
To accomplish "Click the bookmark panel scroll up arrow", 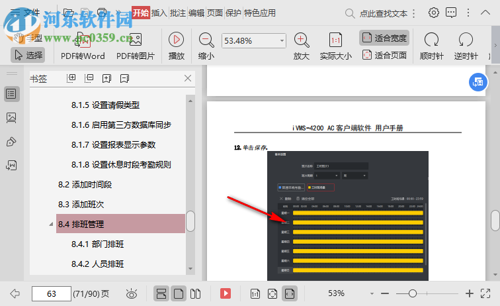I will click(190, 101).
